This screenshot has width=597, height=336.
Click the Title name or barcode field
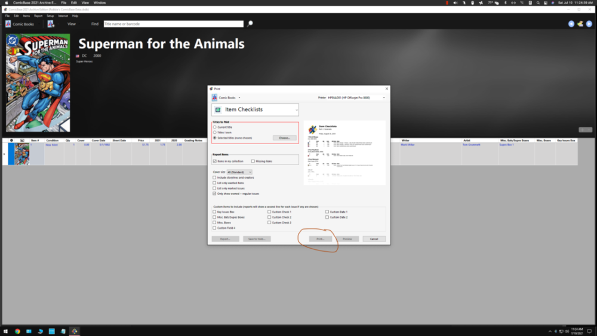(x=173, y=24)
